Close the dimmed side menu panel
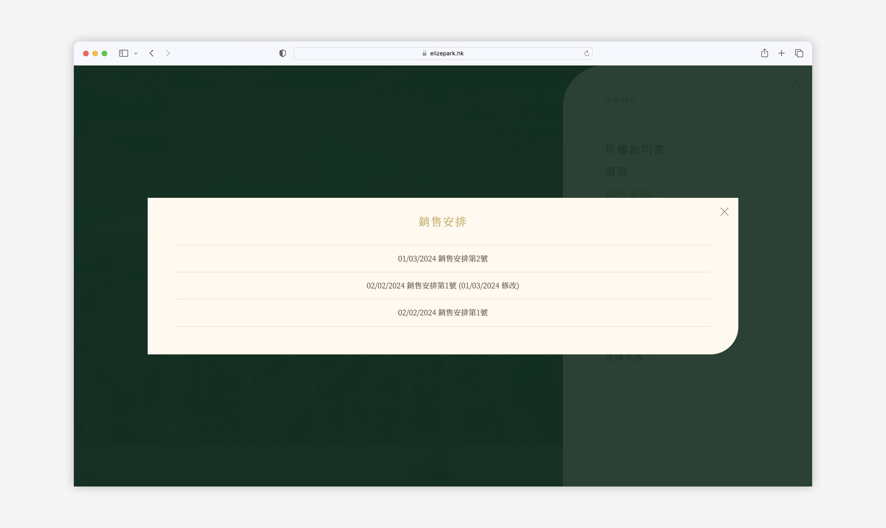The width and height of the screenshot is (886, 528). pos(796,83)
